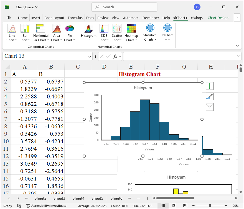This screenshot has height=209, width=244.
Task: Add a new sheet with plus button
Action: click(x=138, y=198)
